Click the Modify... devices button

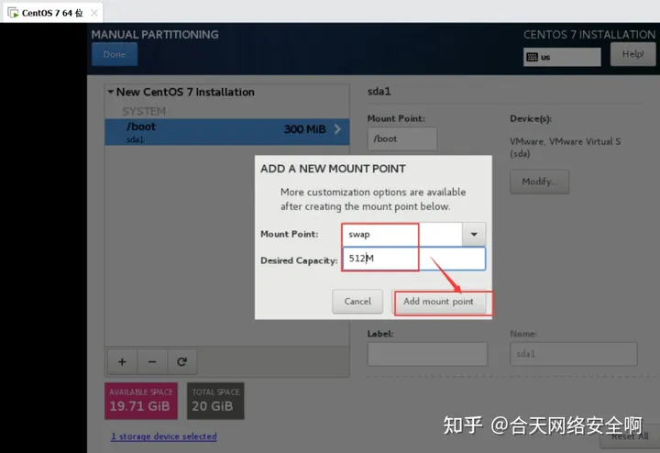(540, 182)
